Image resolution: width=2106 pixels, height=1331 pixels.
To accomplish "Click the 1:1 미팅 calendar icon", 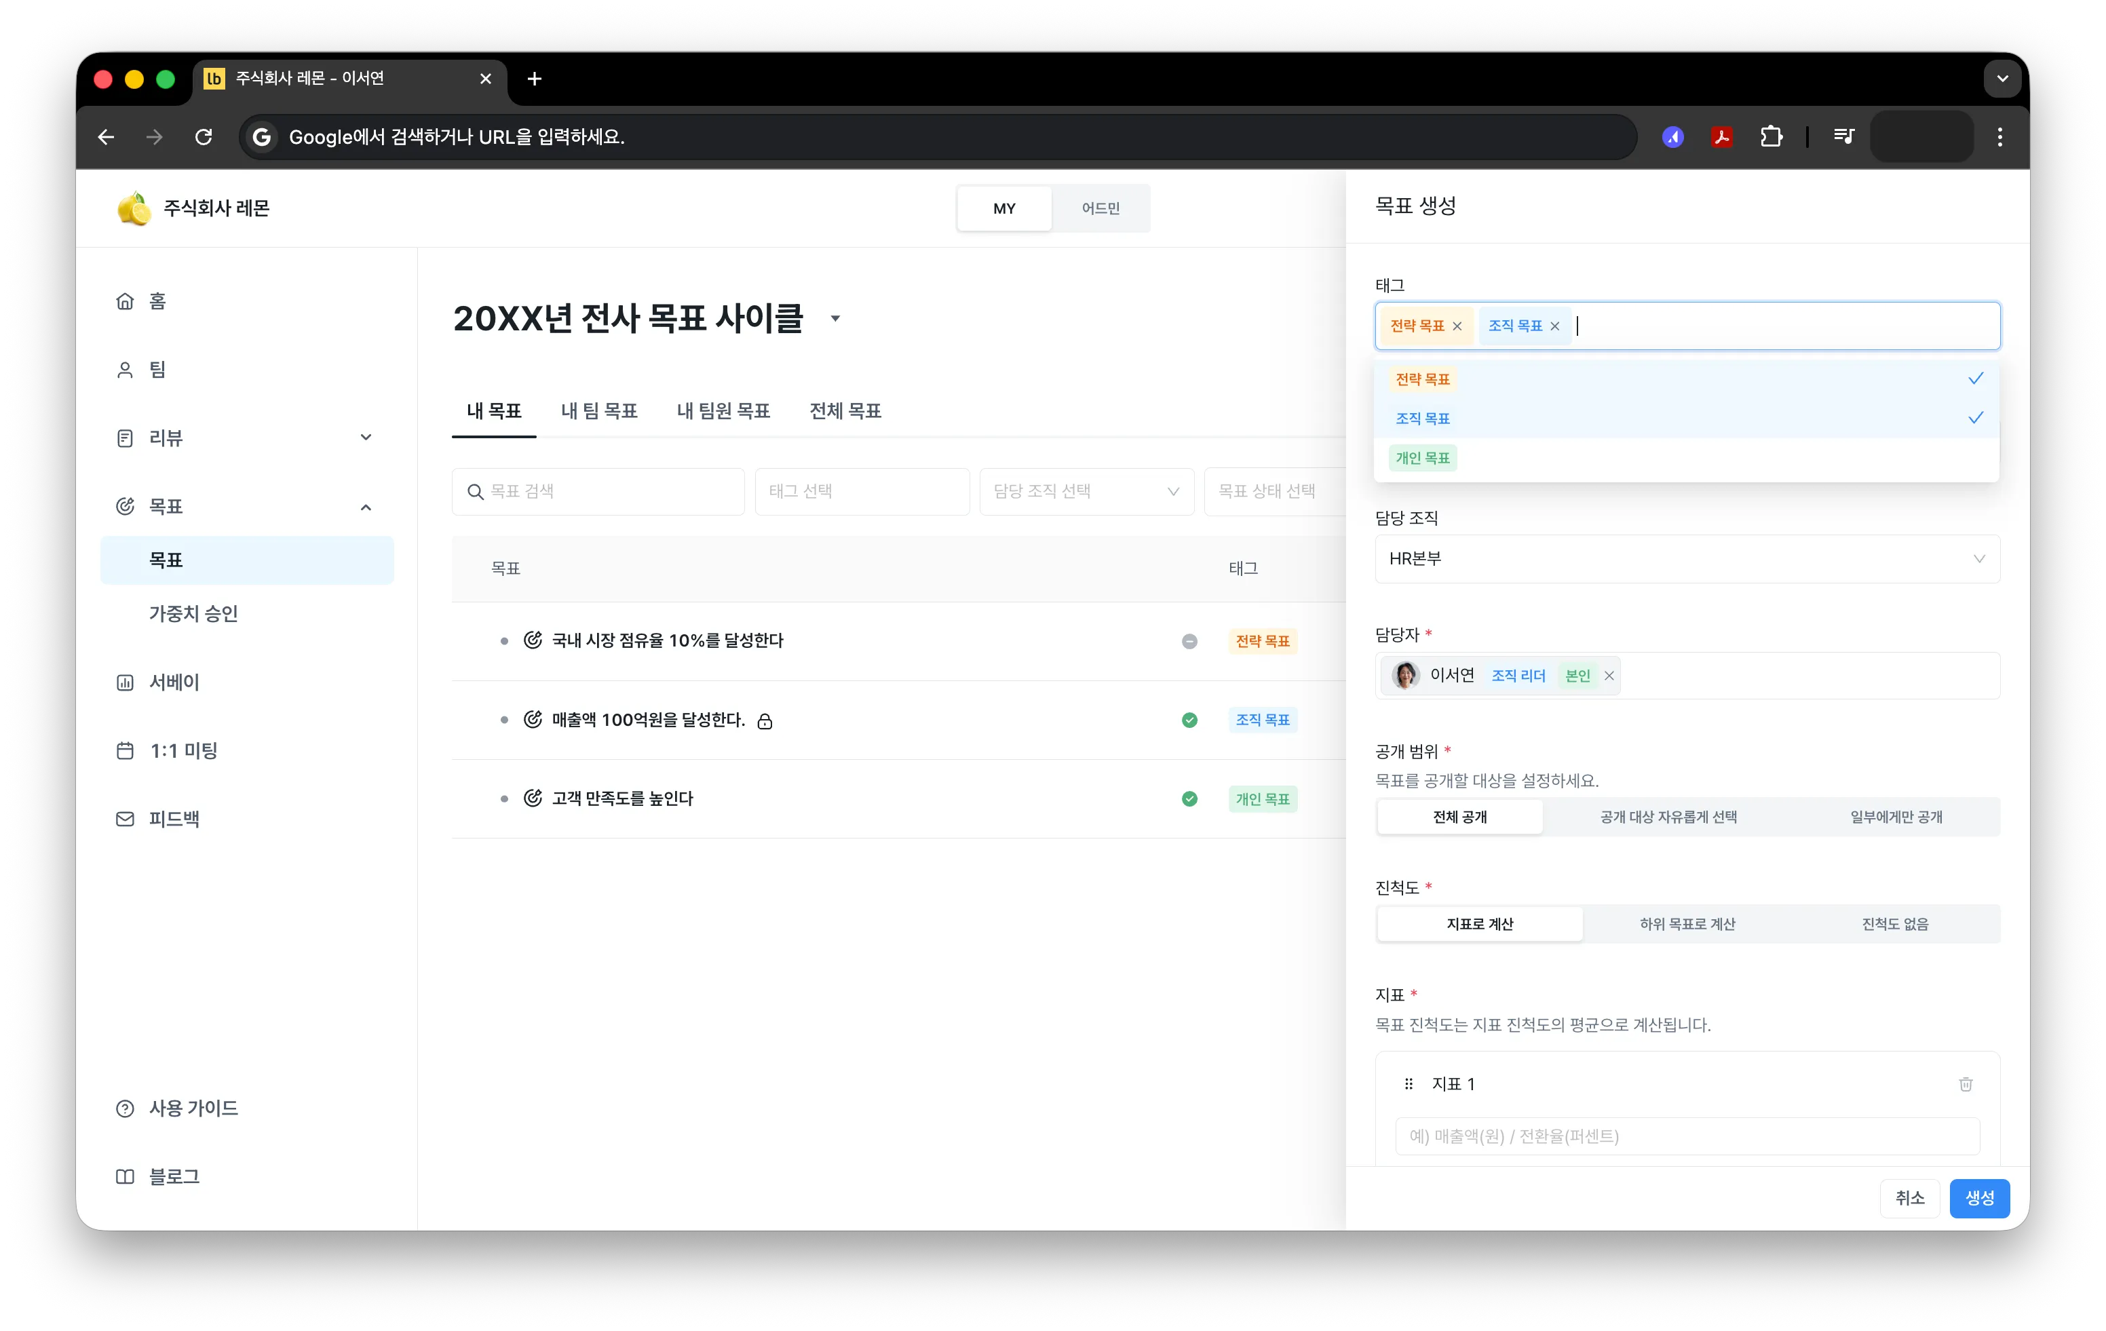I will pyautogui.click(x=125, y=750).
